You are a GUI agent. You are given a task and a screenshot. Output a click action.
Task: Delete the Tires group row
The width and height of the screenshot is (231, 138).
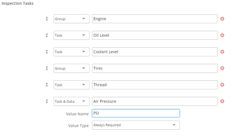[222, 68]
